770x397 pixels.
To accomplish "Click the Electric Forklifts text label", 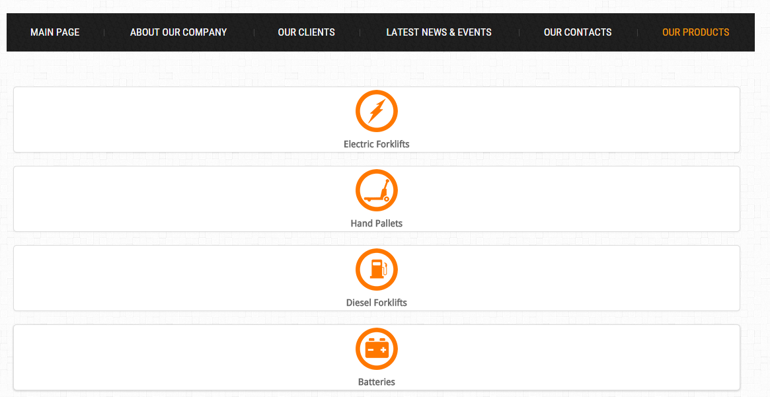I will (377, 144).
